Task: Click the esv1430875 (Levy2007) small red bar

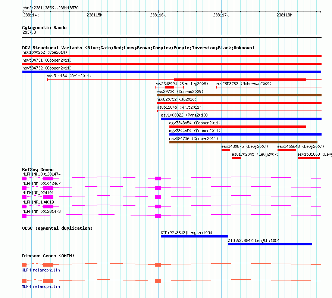Action: coord(226,150)
